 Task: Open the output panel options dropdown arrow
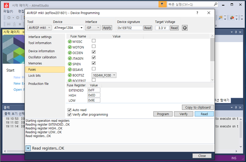click(231, 107)
